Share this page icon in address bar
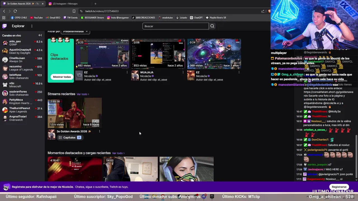This screenshot has width=358, height=201. (x=263, y=11)
